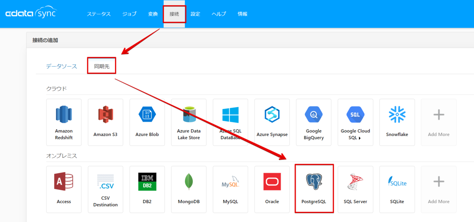Select the Amazon Redshift connector icon
This screenshot has width=474, height=222.
pyautogui.click(x=64, y=115)
